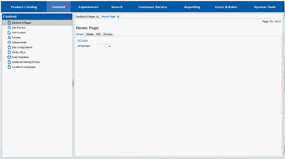285x159 pixels.
Task: Click the Sections & Pages page icon
Action: (x=9, y=23)
